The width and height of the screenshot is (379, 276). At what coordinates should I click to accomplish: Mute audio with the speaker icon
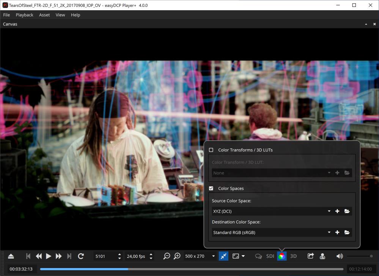(340, 256)
